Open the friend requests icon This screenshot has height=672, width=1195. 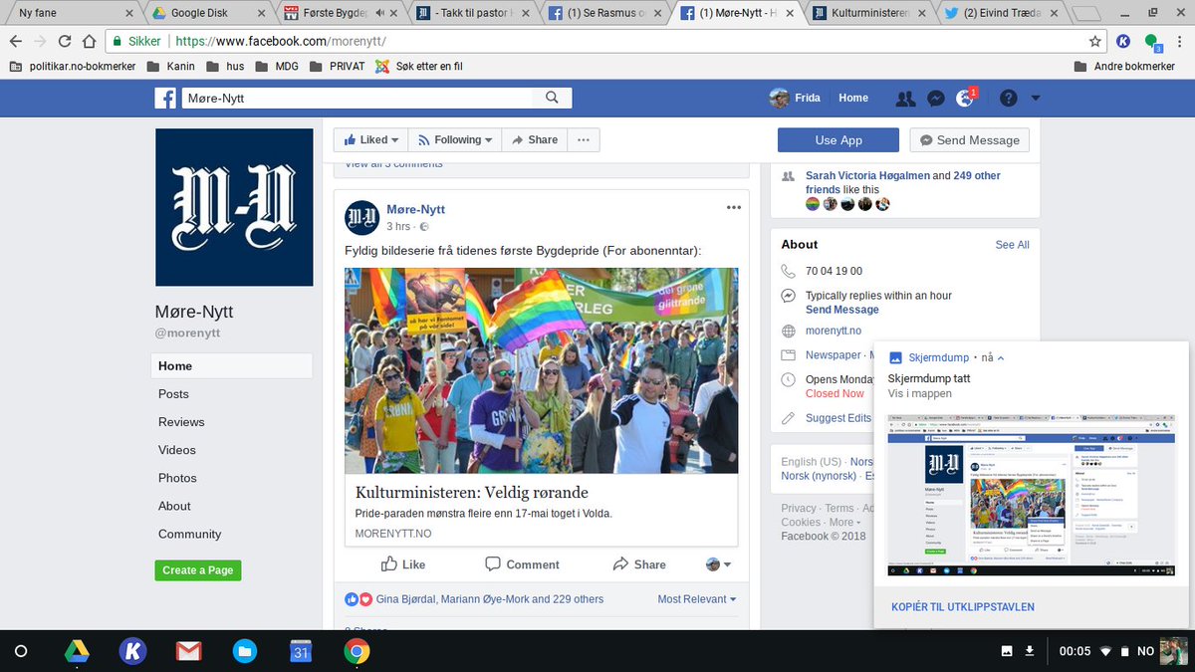pos(905,98)
